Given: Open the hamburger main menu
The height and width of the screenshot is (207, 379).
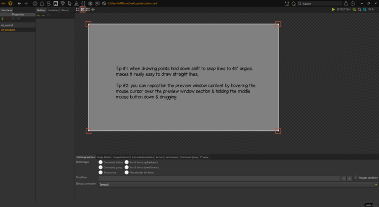Looking at the screenshot, I should click(3, 3).
